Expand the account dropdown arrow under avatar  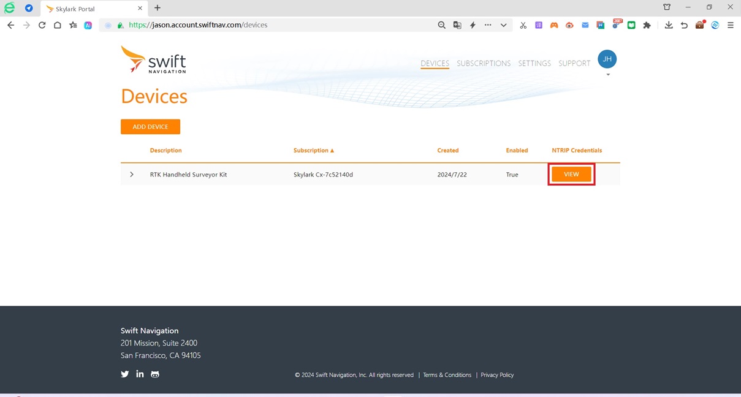(608, 75)
